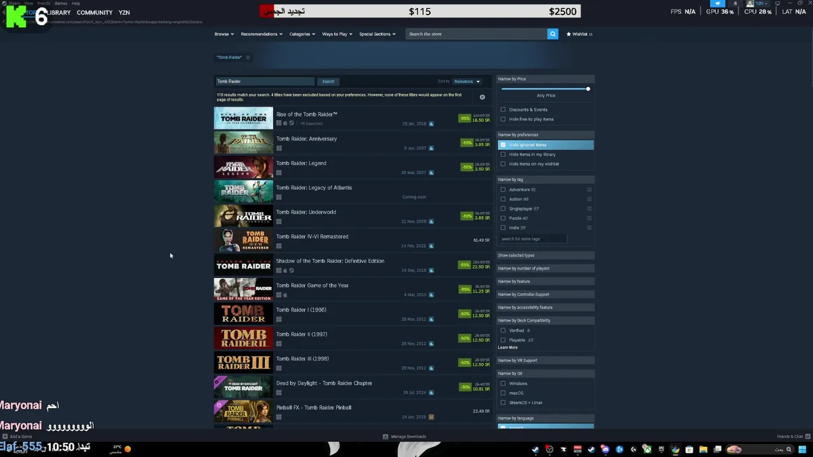Open the Categories dropdown
The height and width of the screenshot is (457, 813).
coord(302,34)
